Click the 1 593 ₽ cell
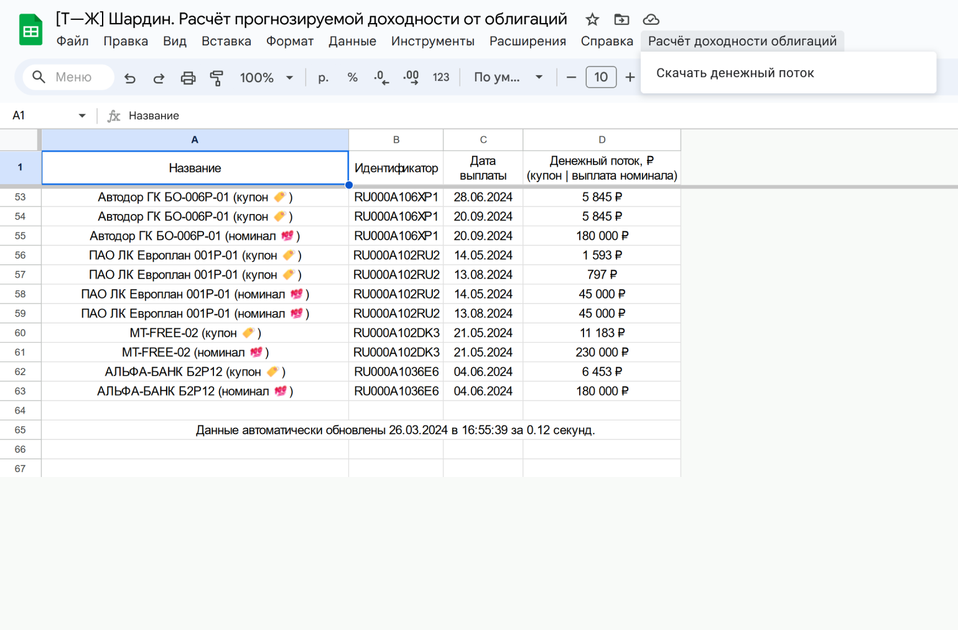This screenshot has height=630, width=958. click(602, 255)
